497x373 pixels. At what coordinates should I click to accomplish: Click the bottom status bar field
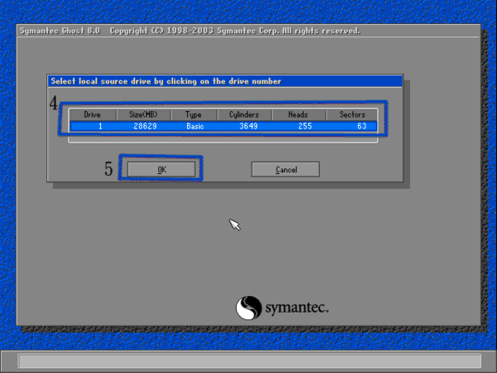[249, 361]
